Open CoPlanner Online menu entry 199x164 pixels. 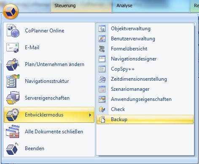[49, 31]
